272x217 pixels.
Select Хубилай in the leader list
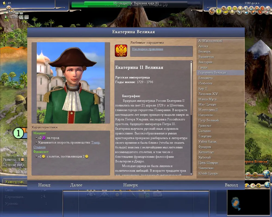220,158
